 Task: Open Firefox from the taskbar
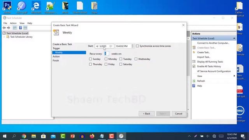point(92,136)
